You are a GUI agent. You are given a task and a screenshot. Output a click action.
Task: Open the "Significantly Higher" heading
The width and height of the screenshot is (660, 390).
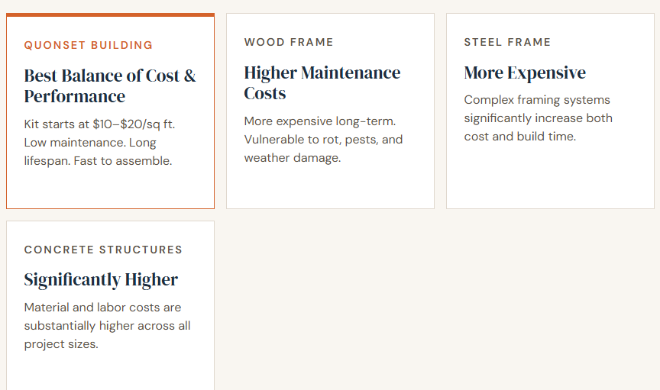pyautogui.click(x=101, y=280)
